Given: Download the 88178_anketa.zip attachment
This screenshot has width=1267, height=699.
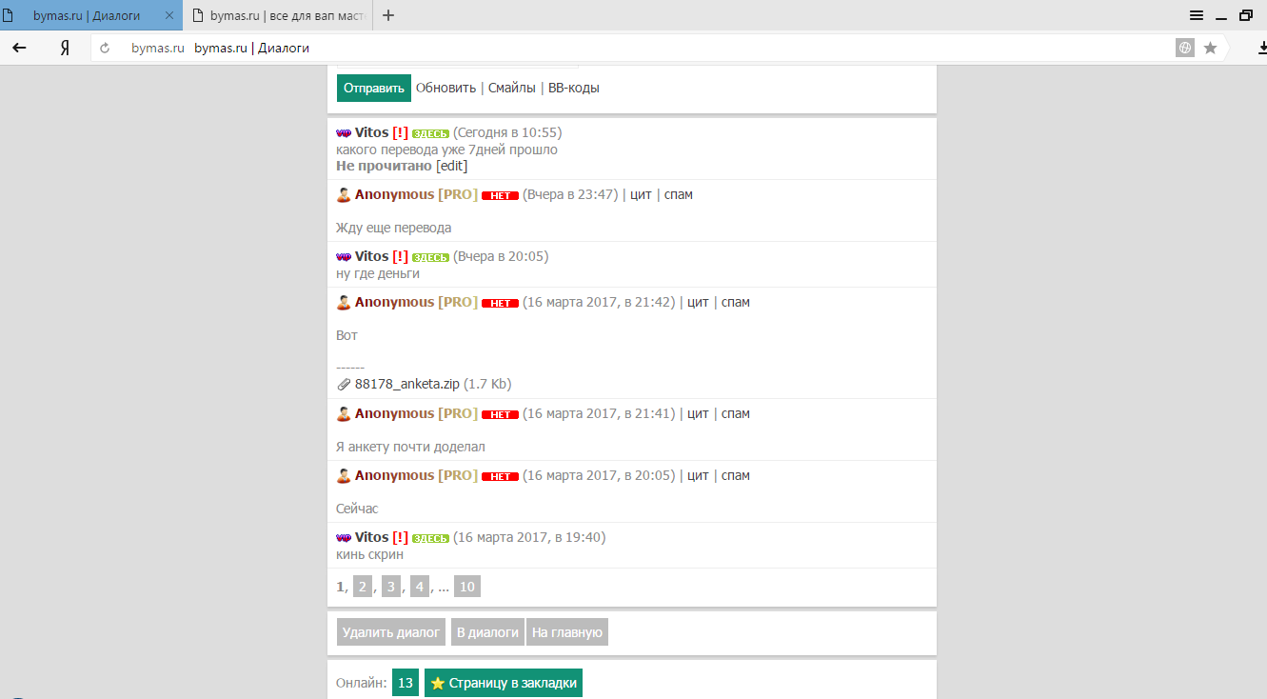Looking at the screenshot, I should coord(406,384).
